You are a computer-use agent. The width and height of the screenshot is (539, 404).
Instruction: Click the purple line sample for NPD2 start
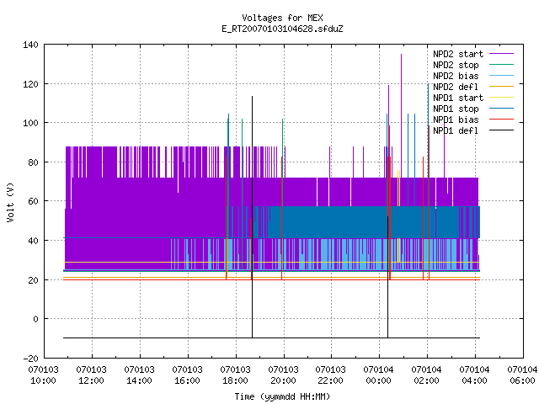tap(502, 54)
